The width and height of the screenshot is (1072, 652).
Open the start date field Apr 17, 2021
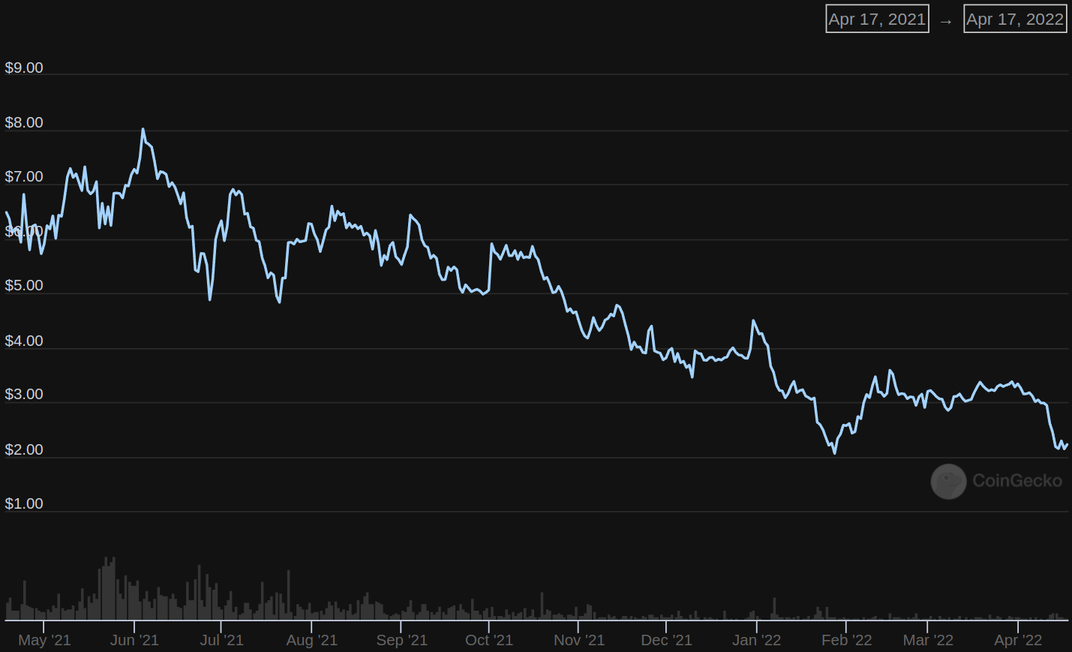click(x=877, y=20)
